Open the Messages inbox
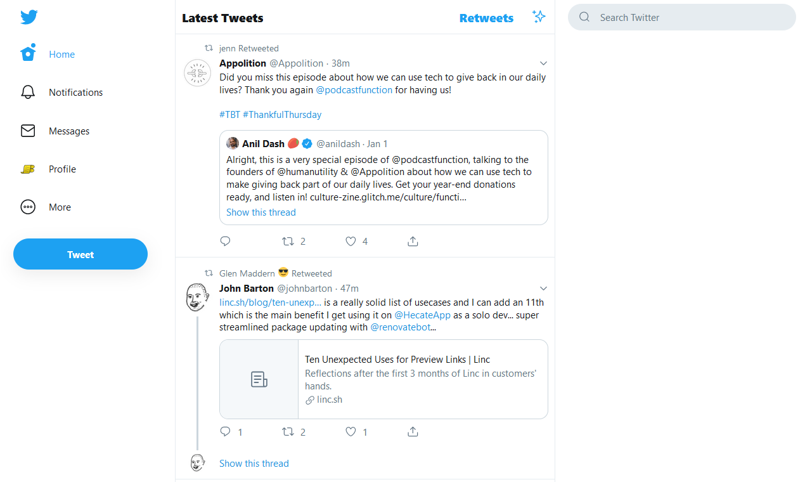 (68, 131)
